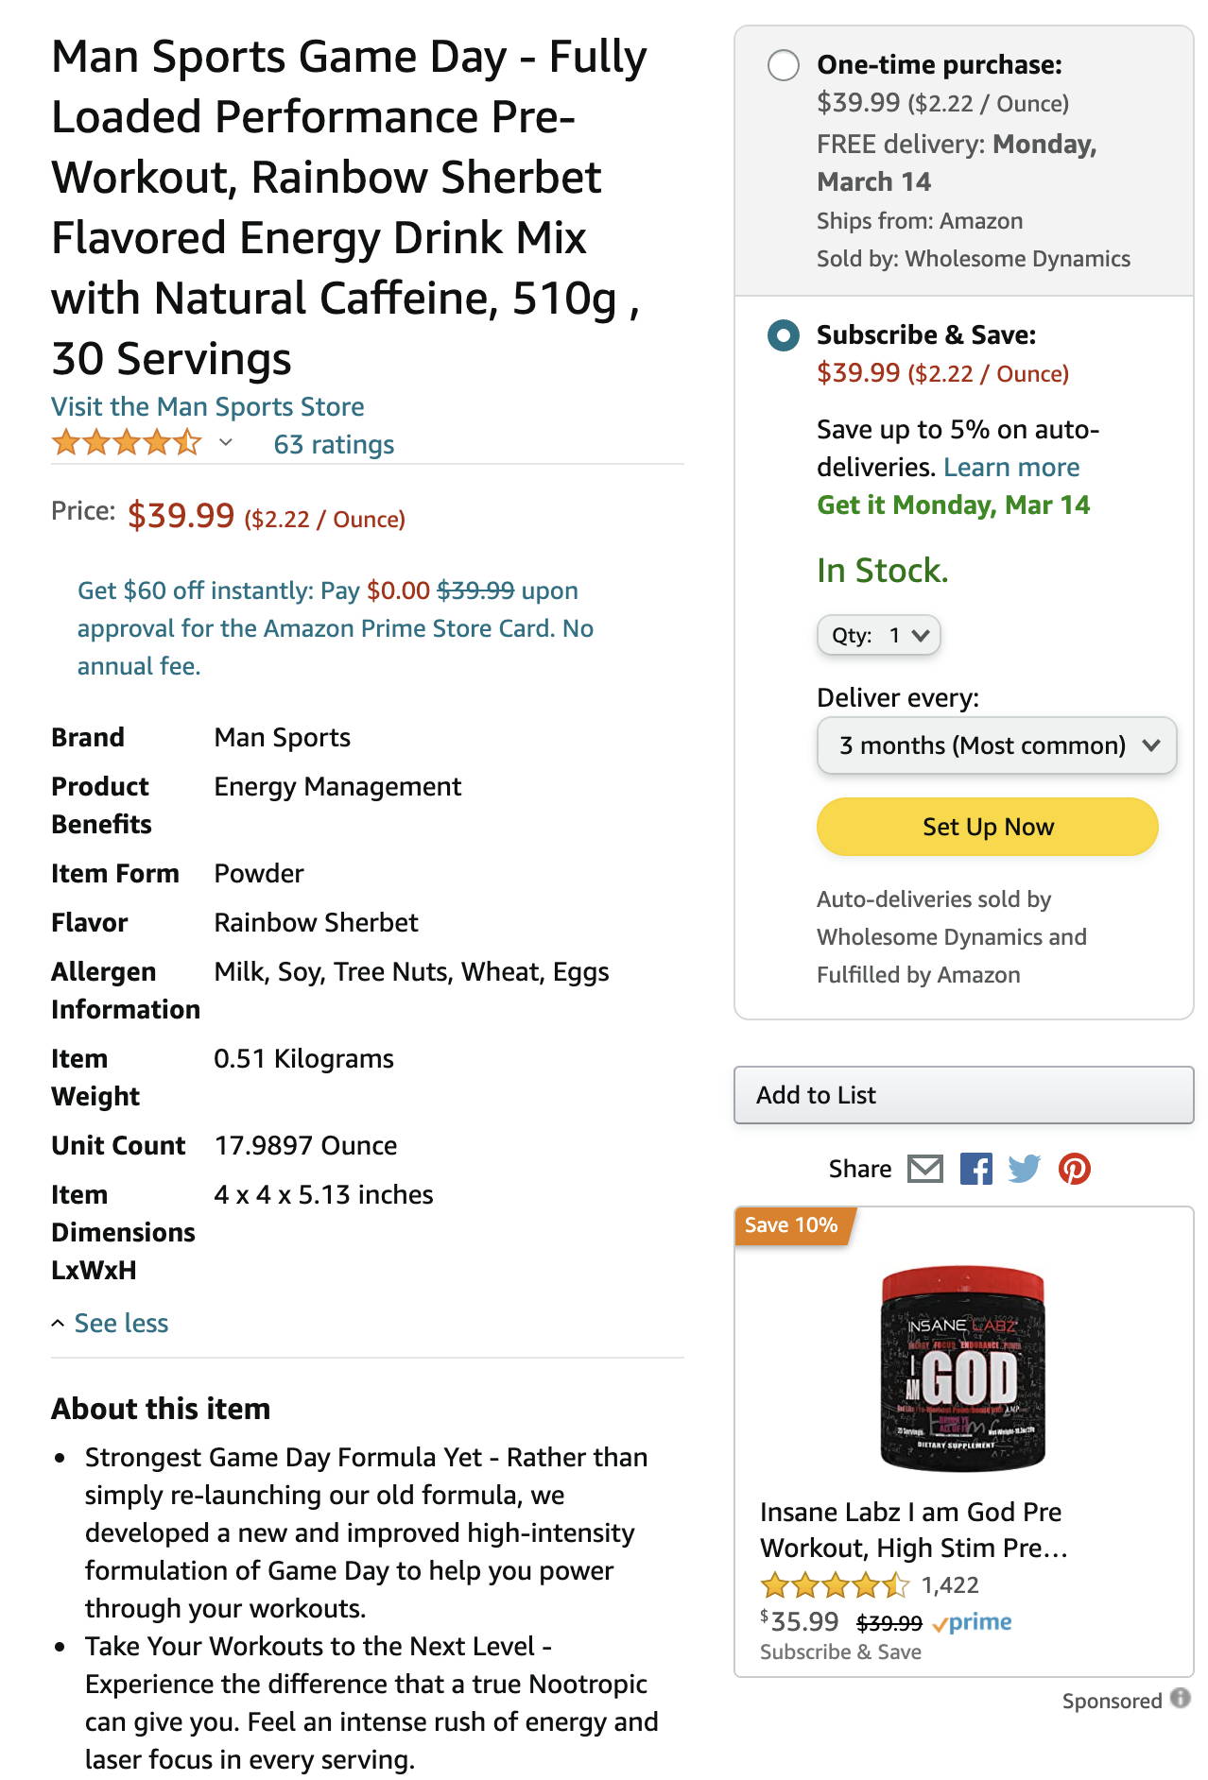The image size is (1208, 1780).
Task: Visit the Man Sports Store
Action: [x=208, y=406]
